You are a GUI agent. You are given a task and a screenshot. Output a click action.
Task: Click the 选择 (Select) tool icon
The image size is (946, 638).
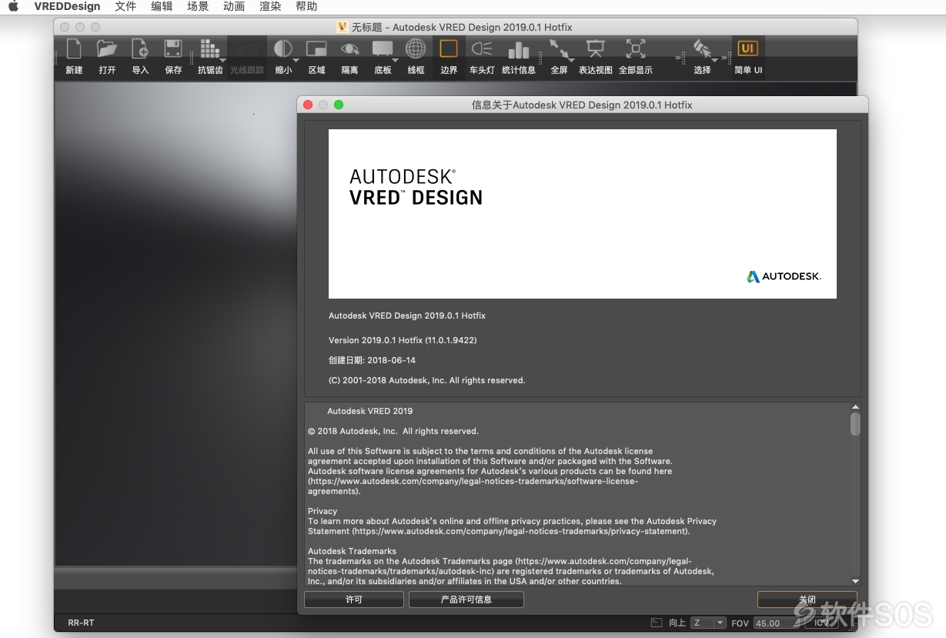tap(702, 49)
